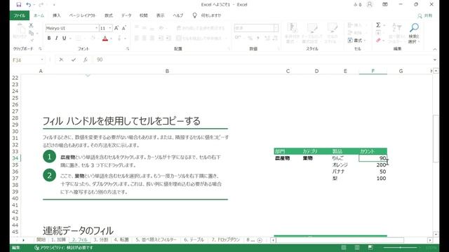The height and width of the screenshot is (252, 449).
Task: Click the バナナ product cell
Action: tap(345, 171)
